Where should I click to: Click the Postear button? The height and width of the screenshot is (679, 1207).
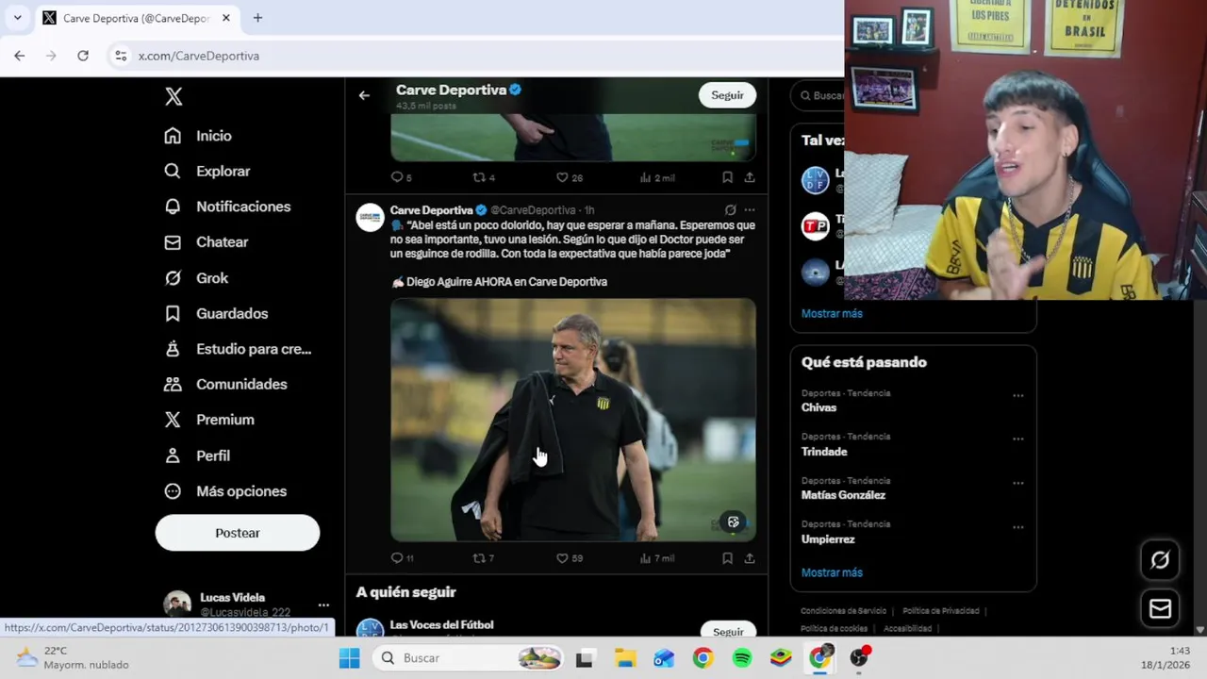click(238, 533)
